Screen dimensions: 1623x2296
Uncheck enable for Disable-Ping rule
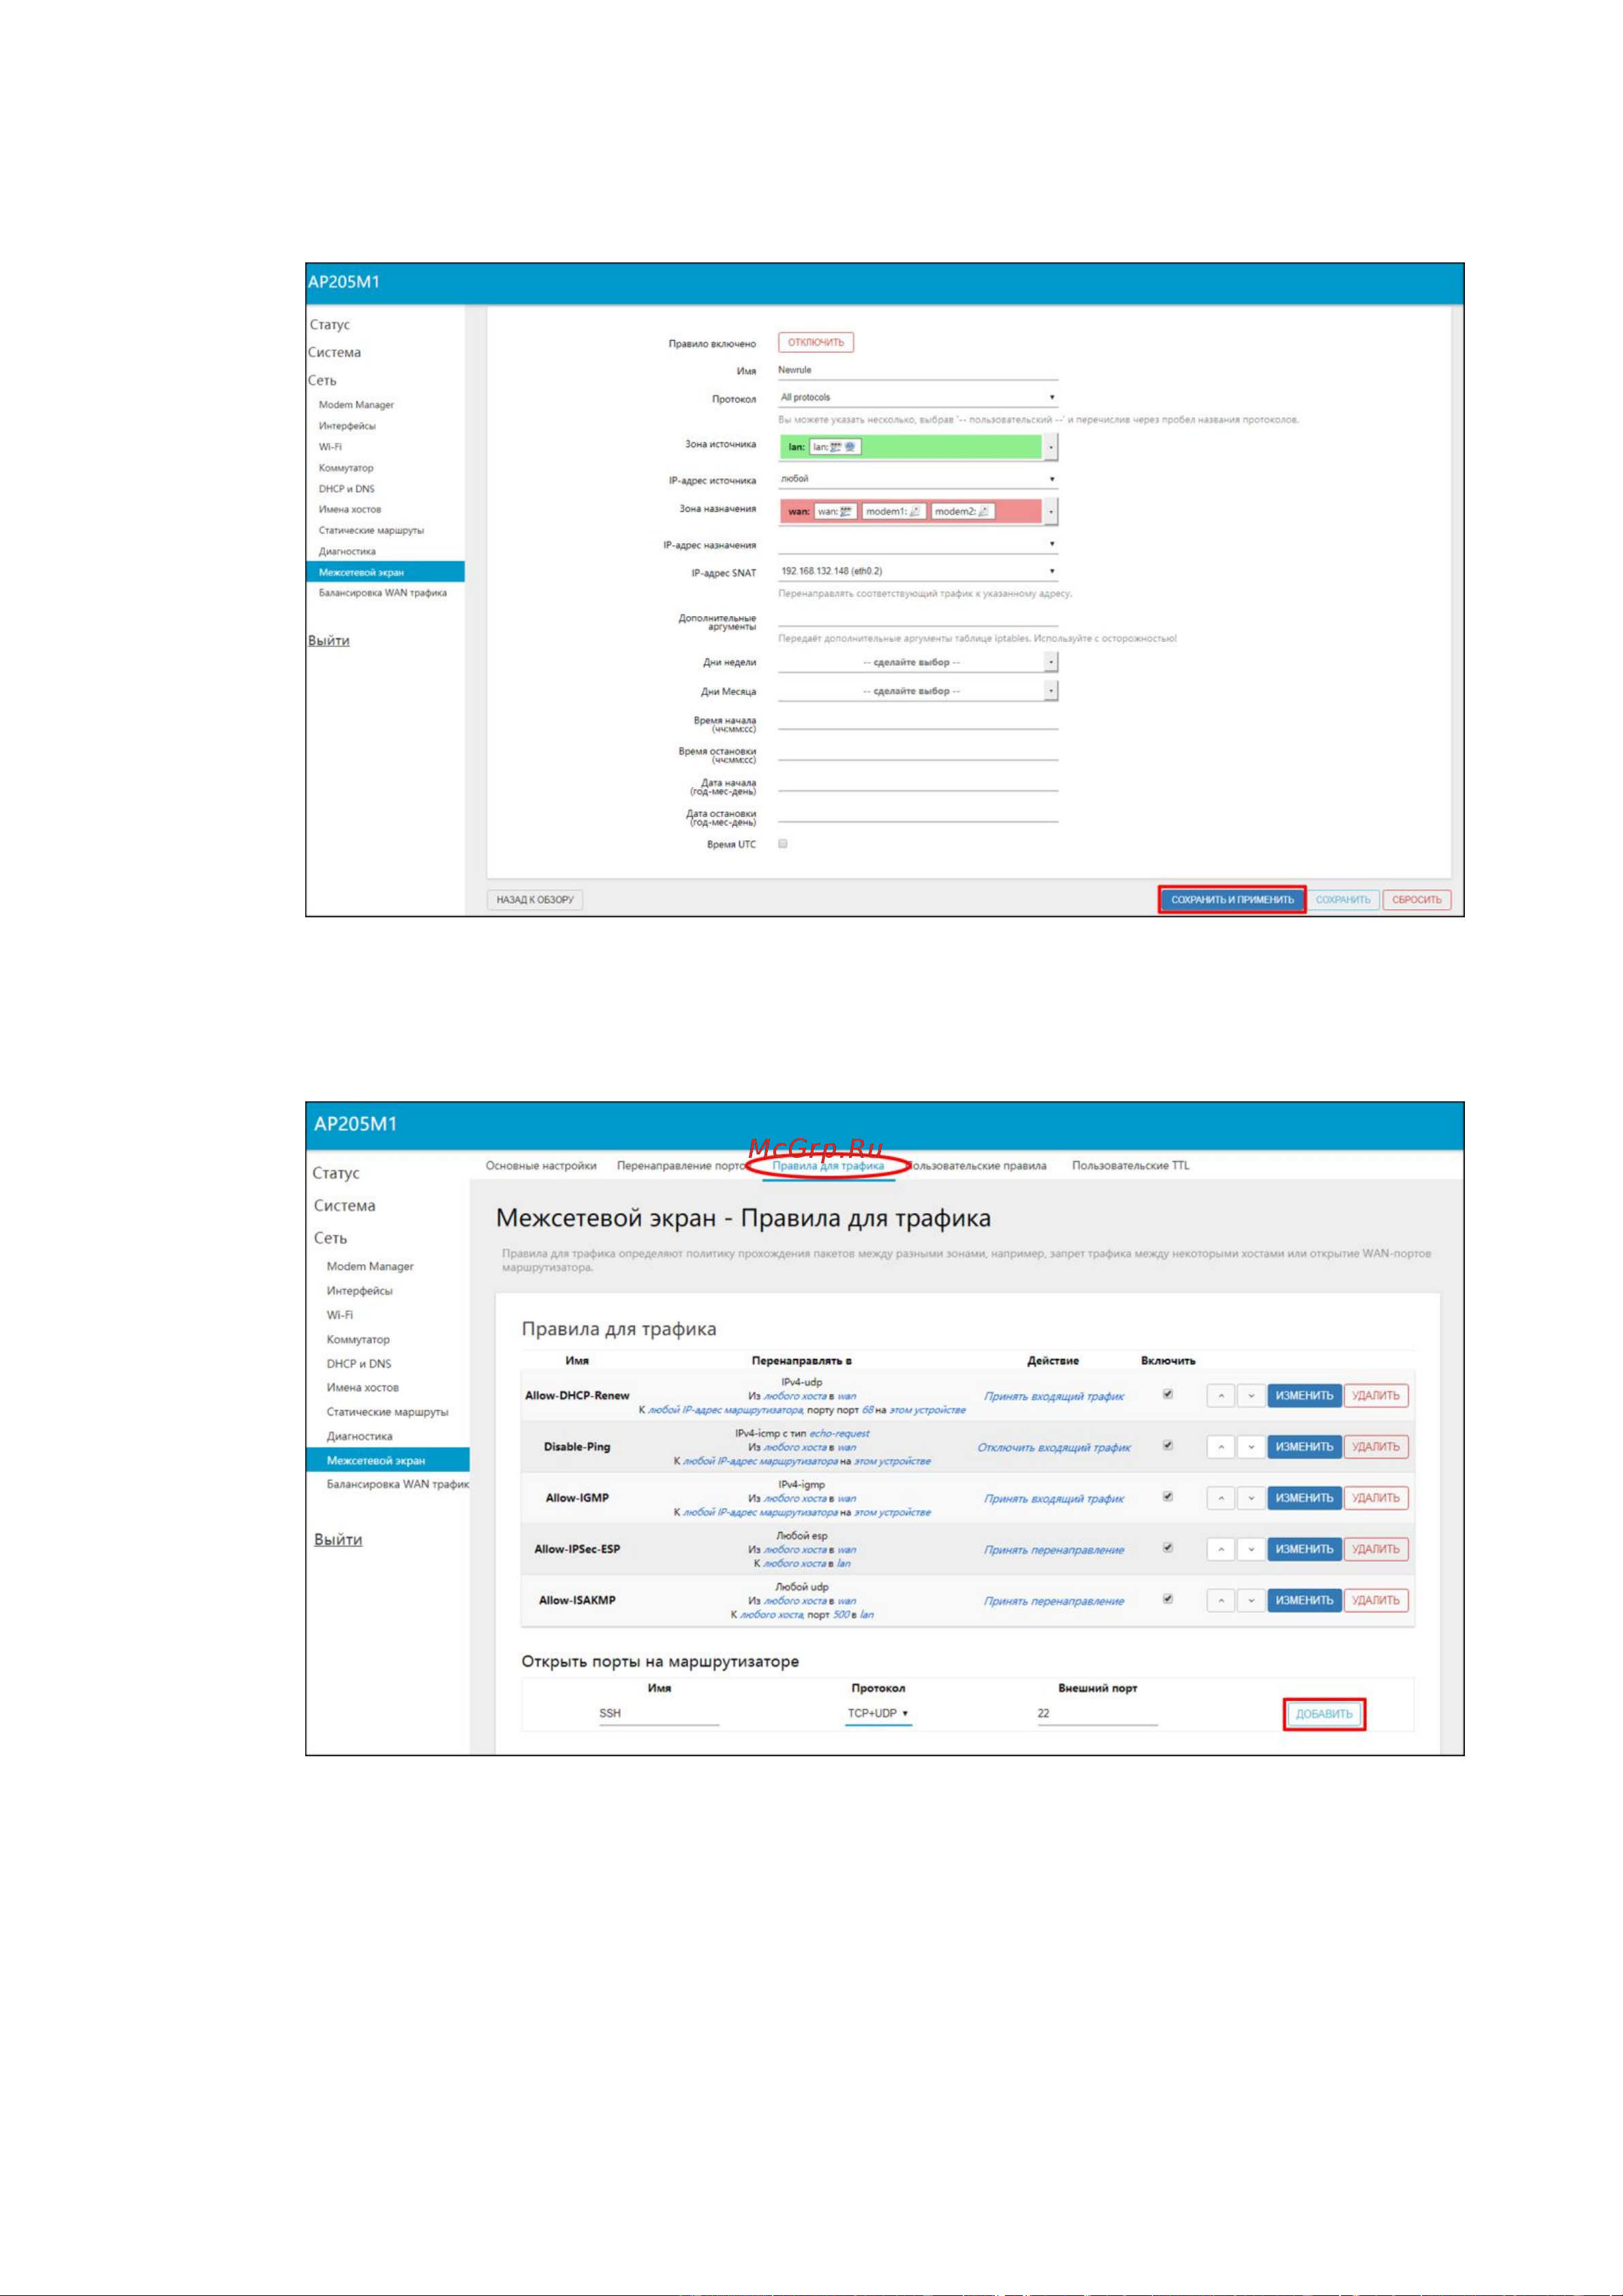[x=1167, y=1445]
